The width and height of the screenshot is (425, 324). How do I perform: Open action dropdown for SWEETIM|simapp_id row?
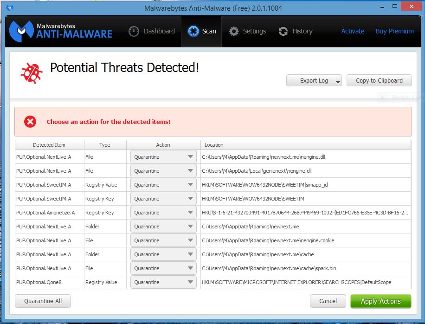pyautogui.click(x=163, y=185)
